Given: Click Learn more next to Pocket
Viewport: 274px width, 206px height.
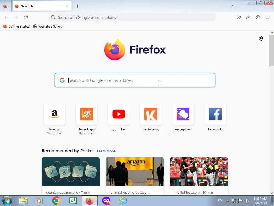Looking at the screenshot, I should 106,151.
